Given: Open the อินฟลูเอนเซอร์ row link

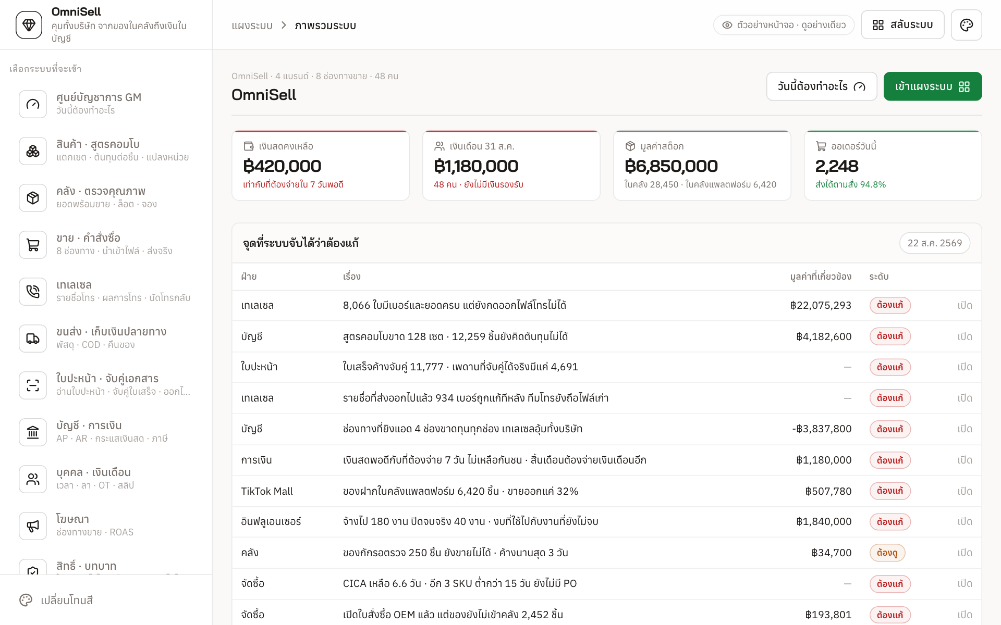Looking at the screenshot, I should click(965, 522).
